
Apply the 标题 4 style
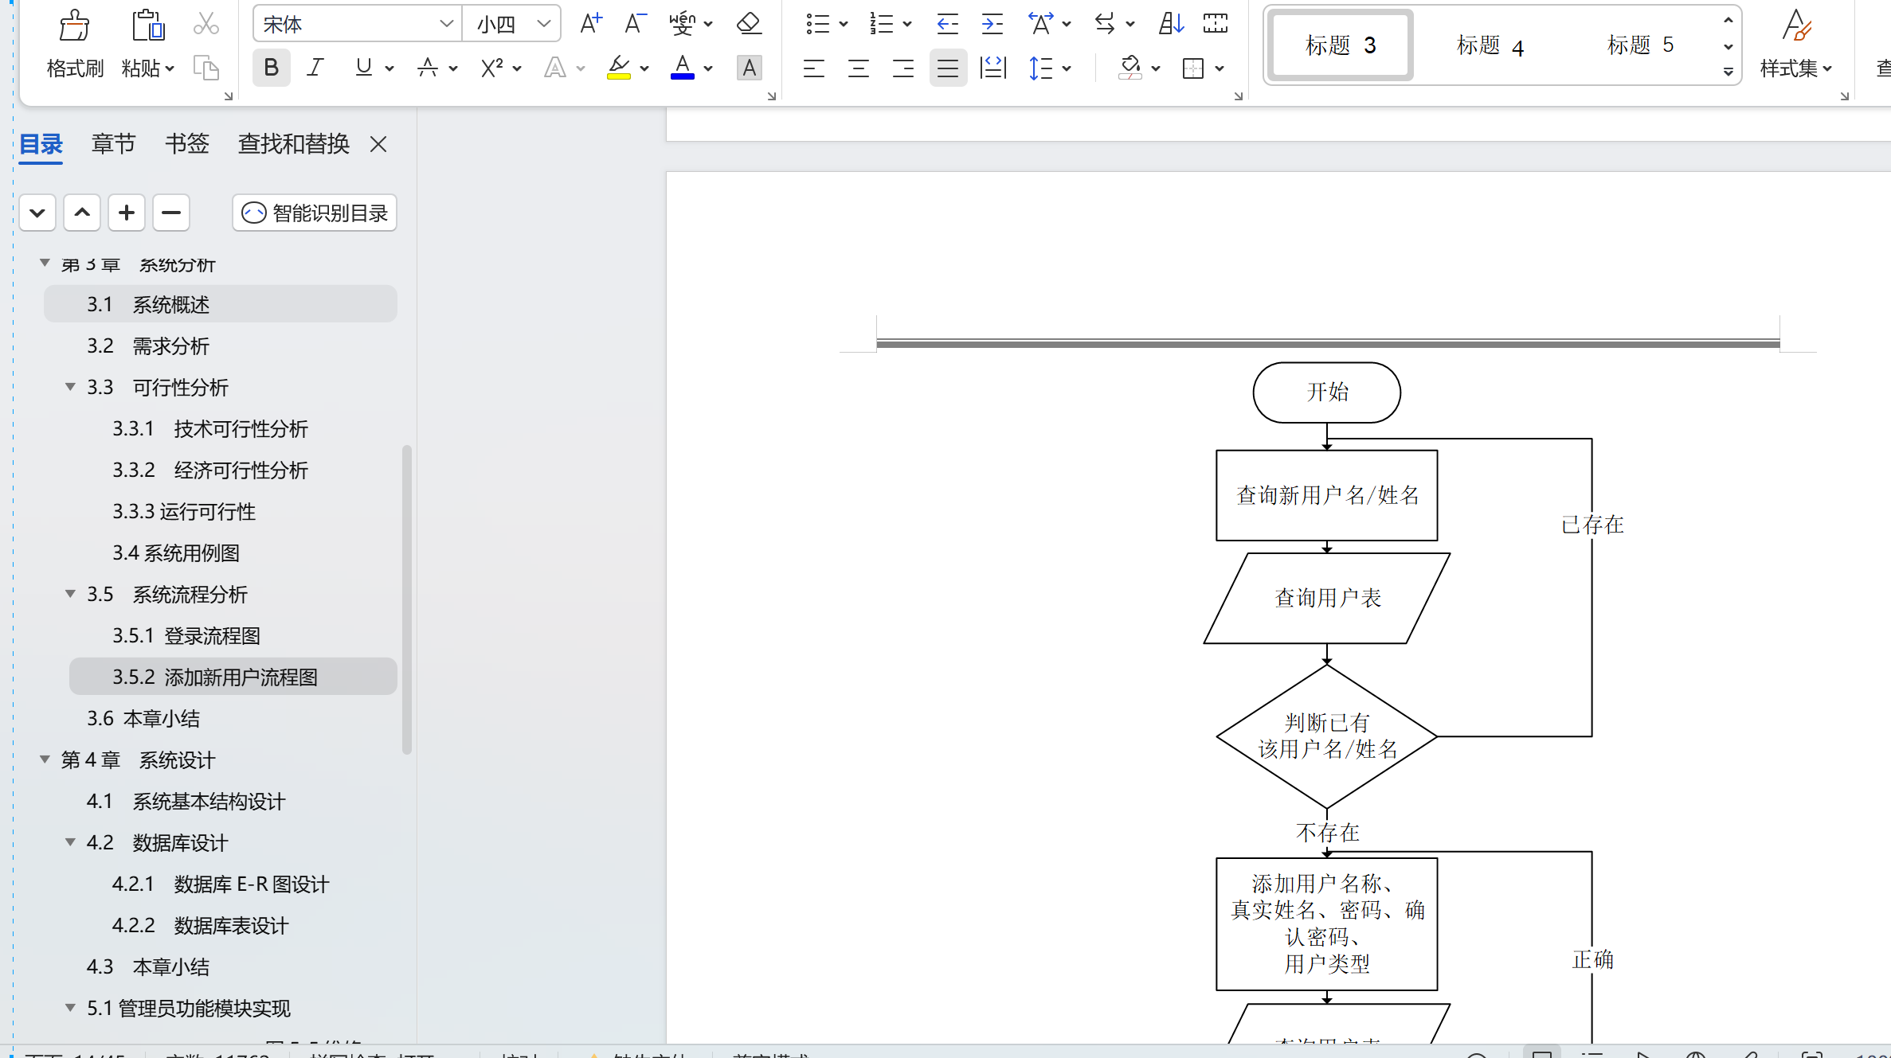tap(1490, 45)
